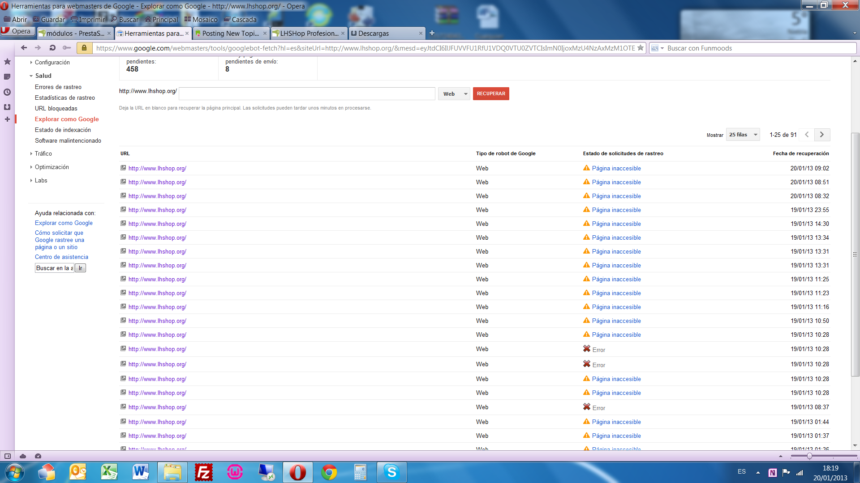Open the Mosaico toolbar item
The width and height of the screenshot is (860, 483).
(201, 20)
